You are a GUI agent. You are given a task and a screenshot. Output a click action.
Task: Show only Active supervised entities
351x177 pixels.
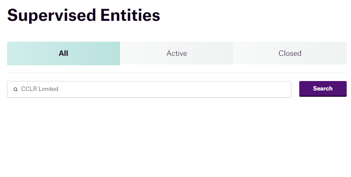(x=177, y=53)
